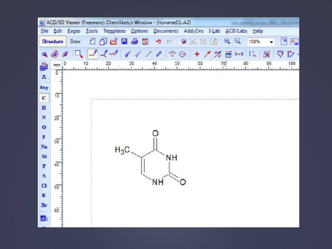Save the sketch with the floppy disk icon
Image resolution: width=332 pixels, height=249 pixels.
pos(124,41)
